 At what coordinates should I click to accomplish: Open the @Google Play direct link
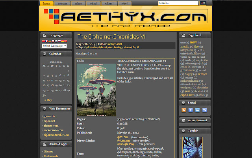(126, 144)
